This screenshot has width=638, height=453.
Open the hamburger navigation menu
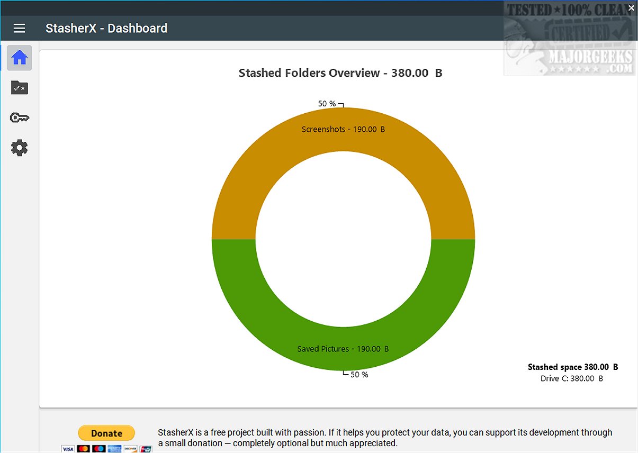click(20, 28)
